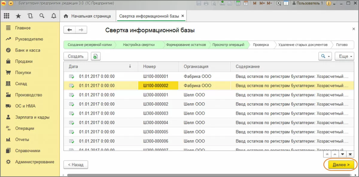Close the Свертка информационной базы tab
Viewport: 359px width, 177px height.
click(183, 16)
